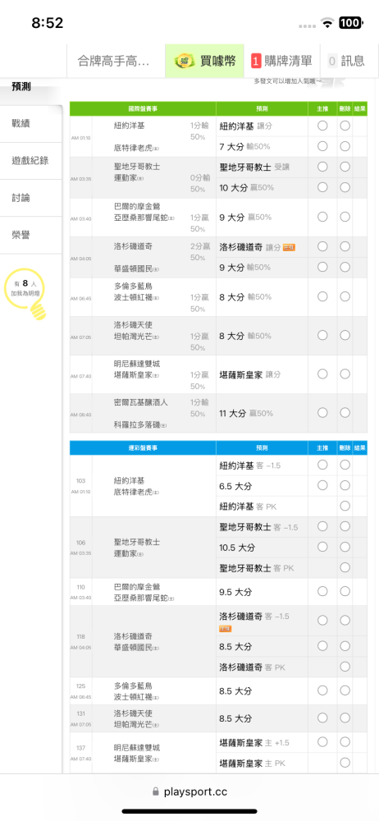The image size is (379, 821).
Task: Select 刪除 radio for 聖地牙哥教士 受讓
Action: pos(345,167)
